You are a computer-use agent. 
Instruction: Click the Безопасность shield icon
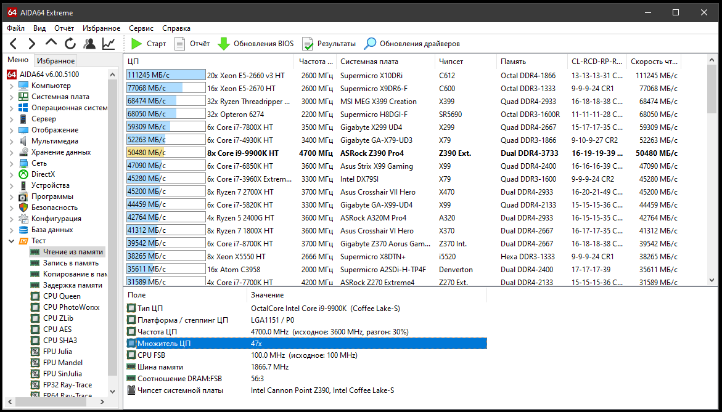coord(23,208)
